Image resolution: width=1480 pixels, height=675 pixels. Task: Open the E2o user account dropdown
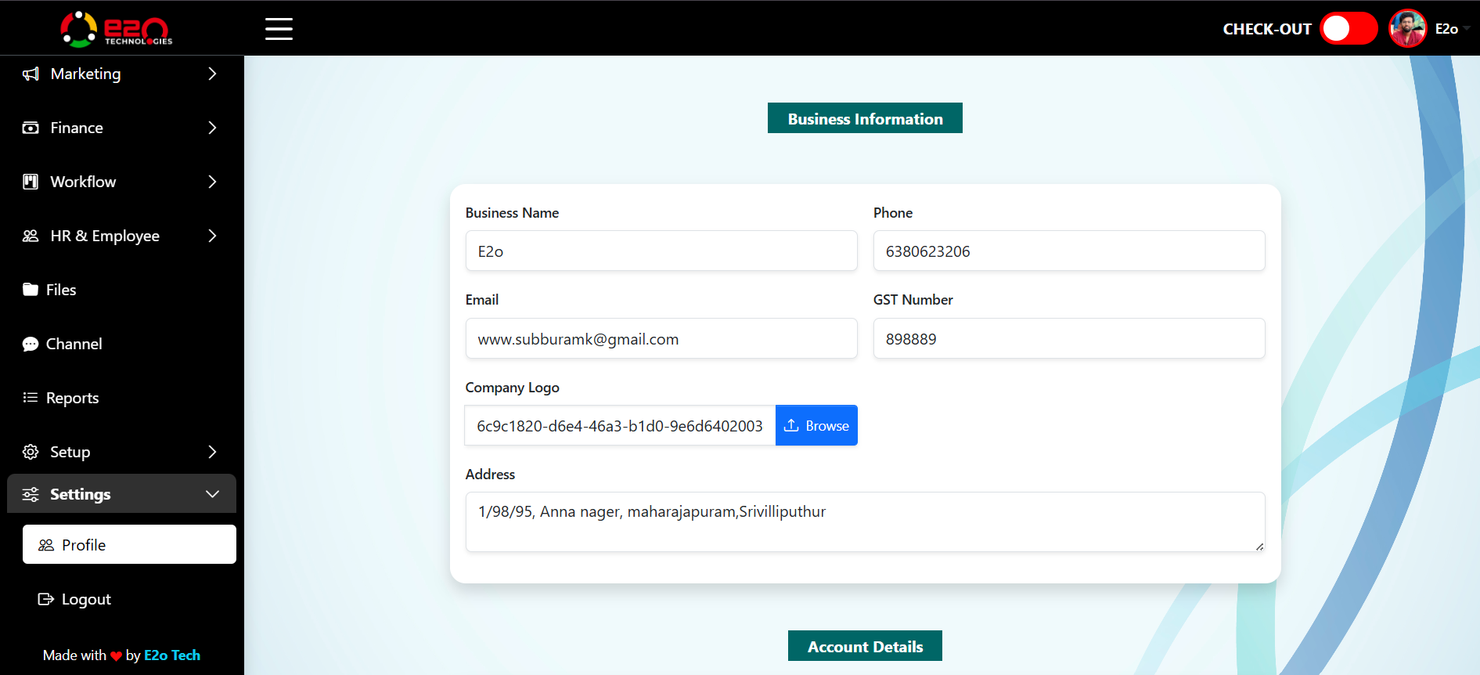coord(1446,29)
